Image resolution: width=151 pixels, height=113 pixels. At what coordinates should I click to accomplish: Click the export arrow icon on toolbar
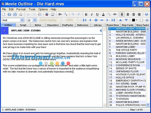(x=147, y=20)
